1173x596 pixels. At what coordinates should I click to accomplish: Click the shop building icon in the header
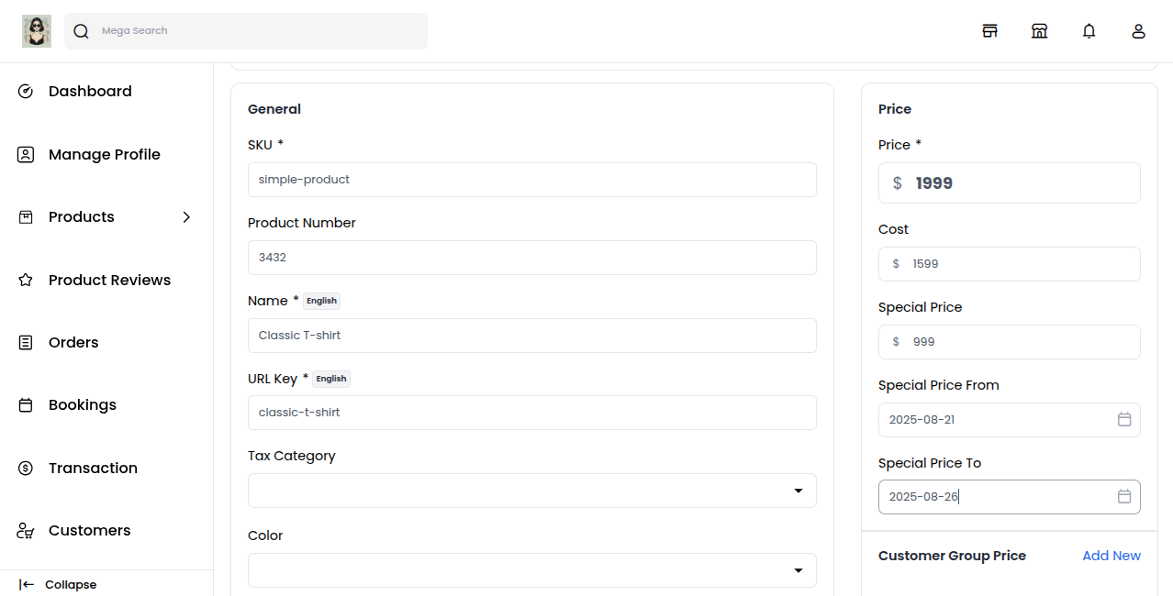[1039, 31]
